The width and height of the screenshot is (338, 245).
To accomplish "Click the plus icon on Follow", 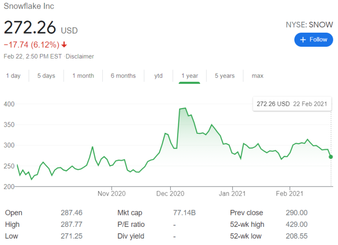I will [x=303, y=39].
